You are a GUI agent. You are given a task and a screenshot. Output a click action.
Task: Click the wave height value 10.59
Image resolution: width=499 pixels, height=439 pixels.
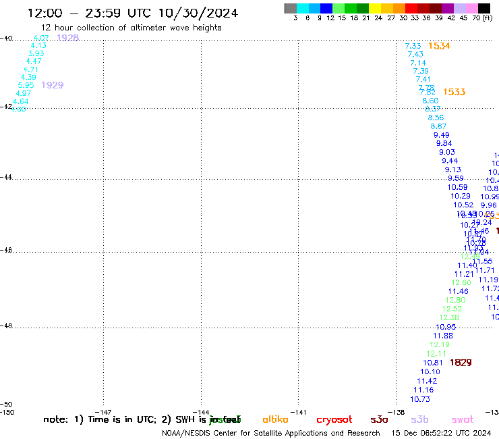coord(457,188)
